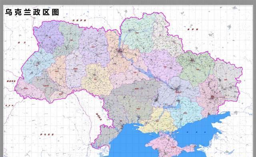The height and width of the screenshot is (157, 256).
Task: Click the blue Sea of Azov area
Action: point(198,130)
